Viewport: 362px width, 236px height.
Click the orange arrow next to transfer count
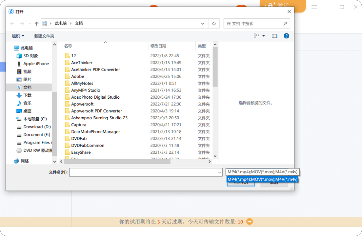[x=249, y=222]
